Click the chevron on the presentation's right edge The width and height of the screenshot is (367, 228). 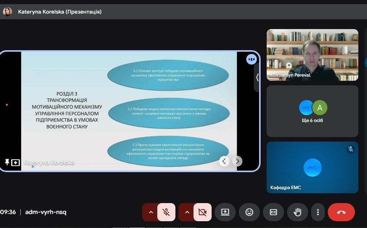257,77
